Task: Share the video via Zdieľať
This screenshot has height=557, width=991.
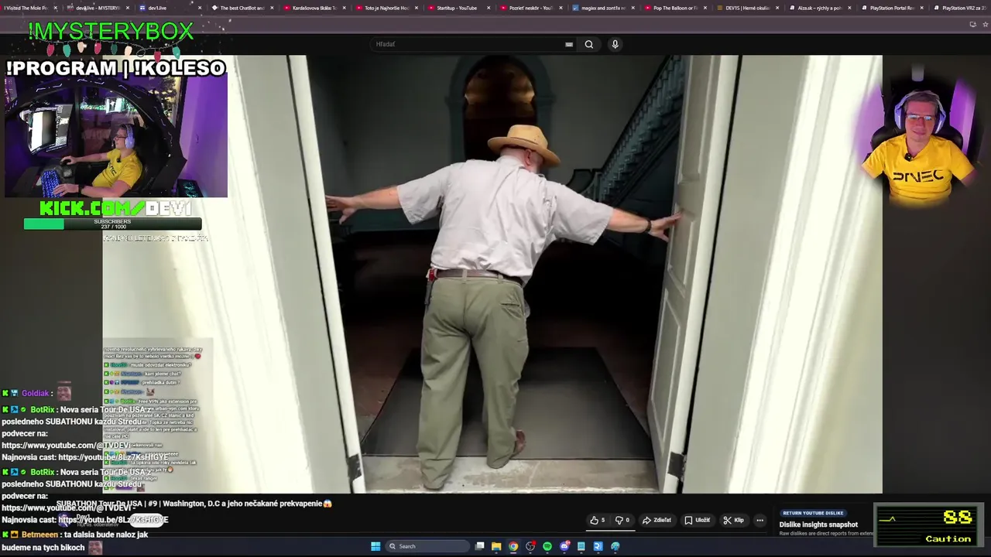Action: [657, 520]
